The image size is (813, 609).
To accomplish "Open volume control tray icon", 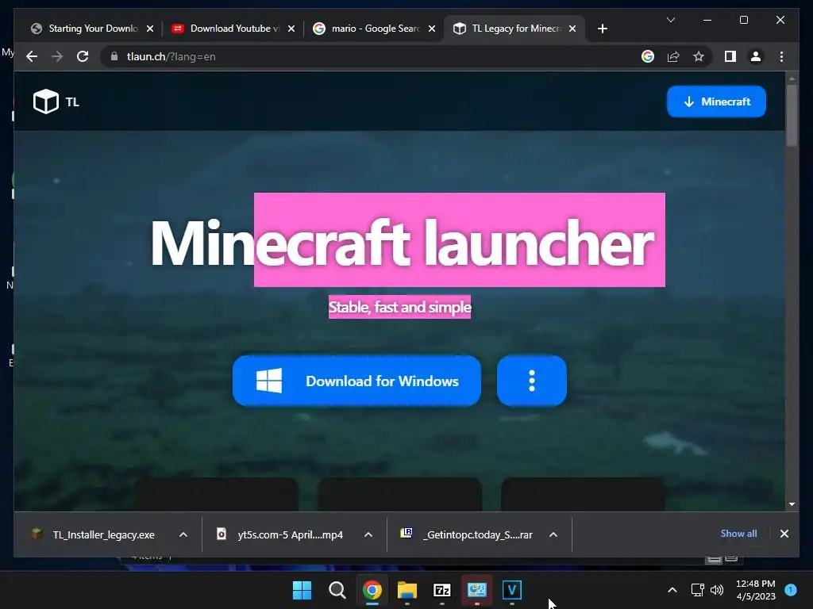I will click(717, 590).
